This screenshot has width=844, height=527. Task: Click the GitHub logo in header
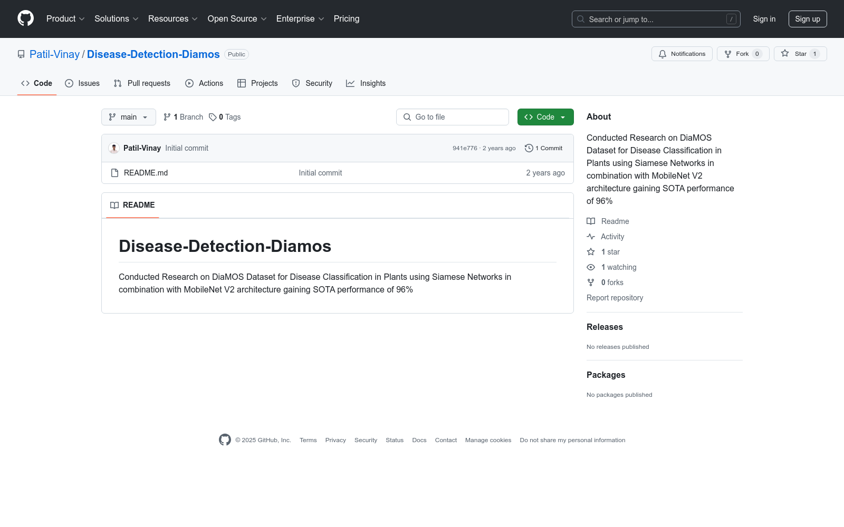click(25, 18)
